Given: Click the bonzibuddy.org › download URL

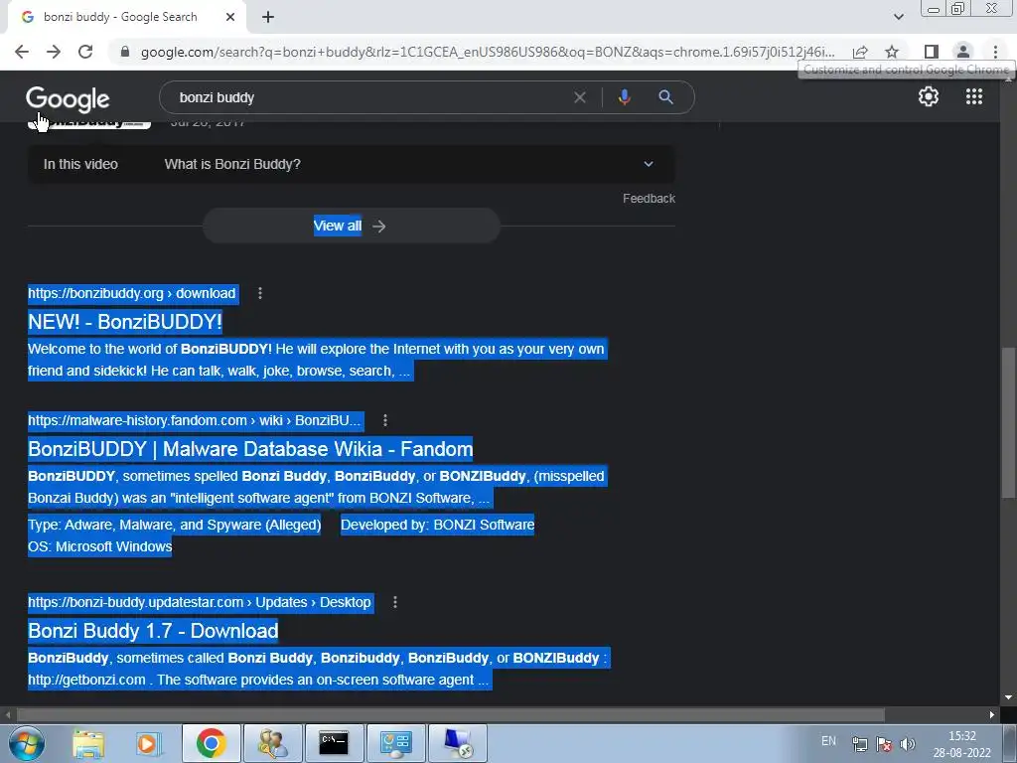Looking at the screenshot, I should [x=132, y=293].
